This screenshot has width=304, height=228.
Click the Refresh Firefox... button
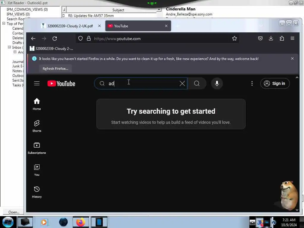pos(56,69)
